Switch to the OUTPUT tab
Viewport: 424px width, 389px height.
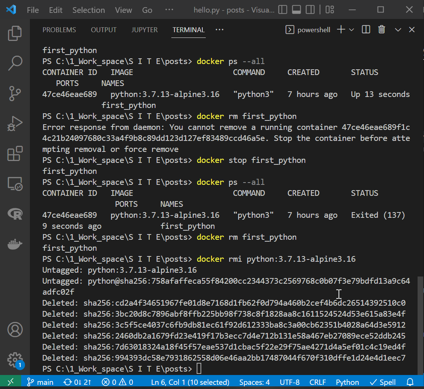pos(104,30)
